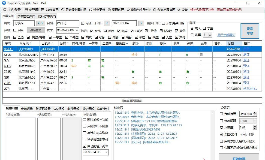Adjust 定时抢票 05:00:00 time stepper
Viewport: 265px width, 160px height.
(255, 114)
